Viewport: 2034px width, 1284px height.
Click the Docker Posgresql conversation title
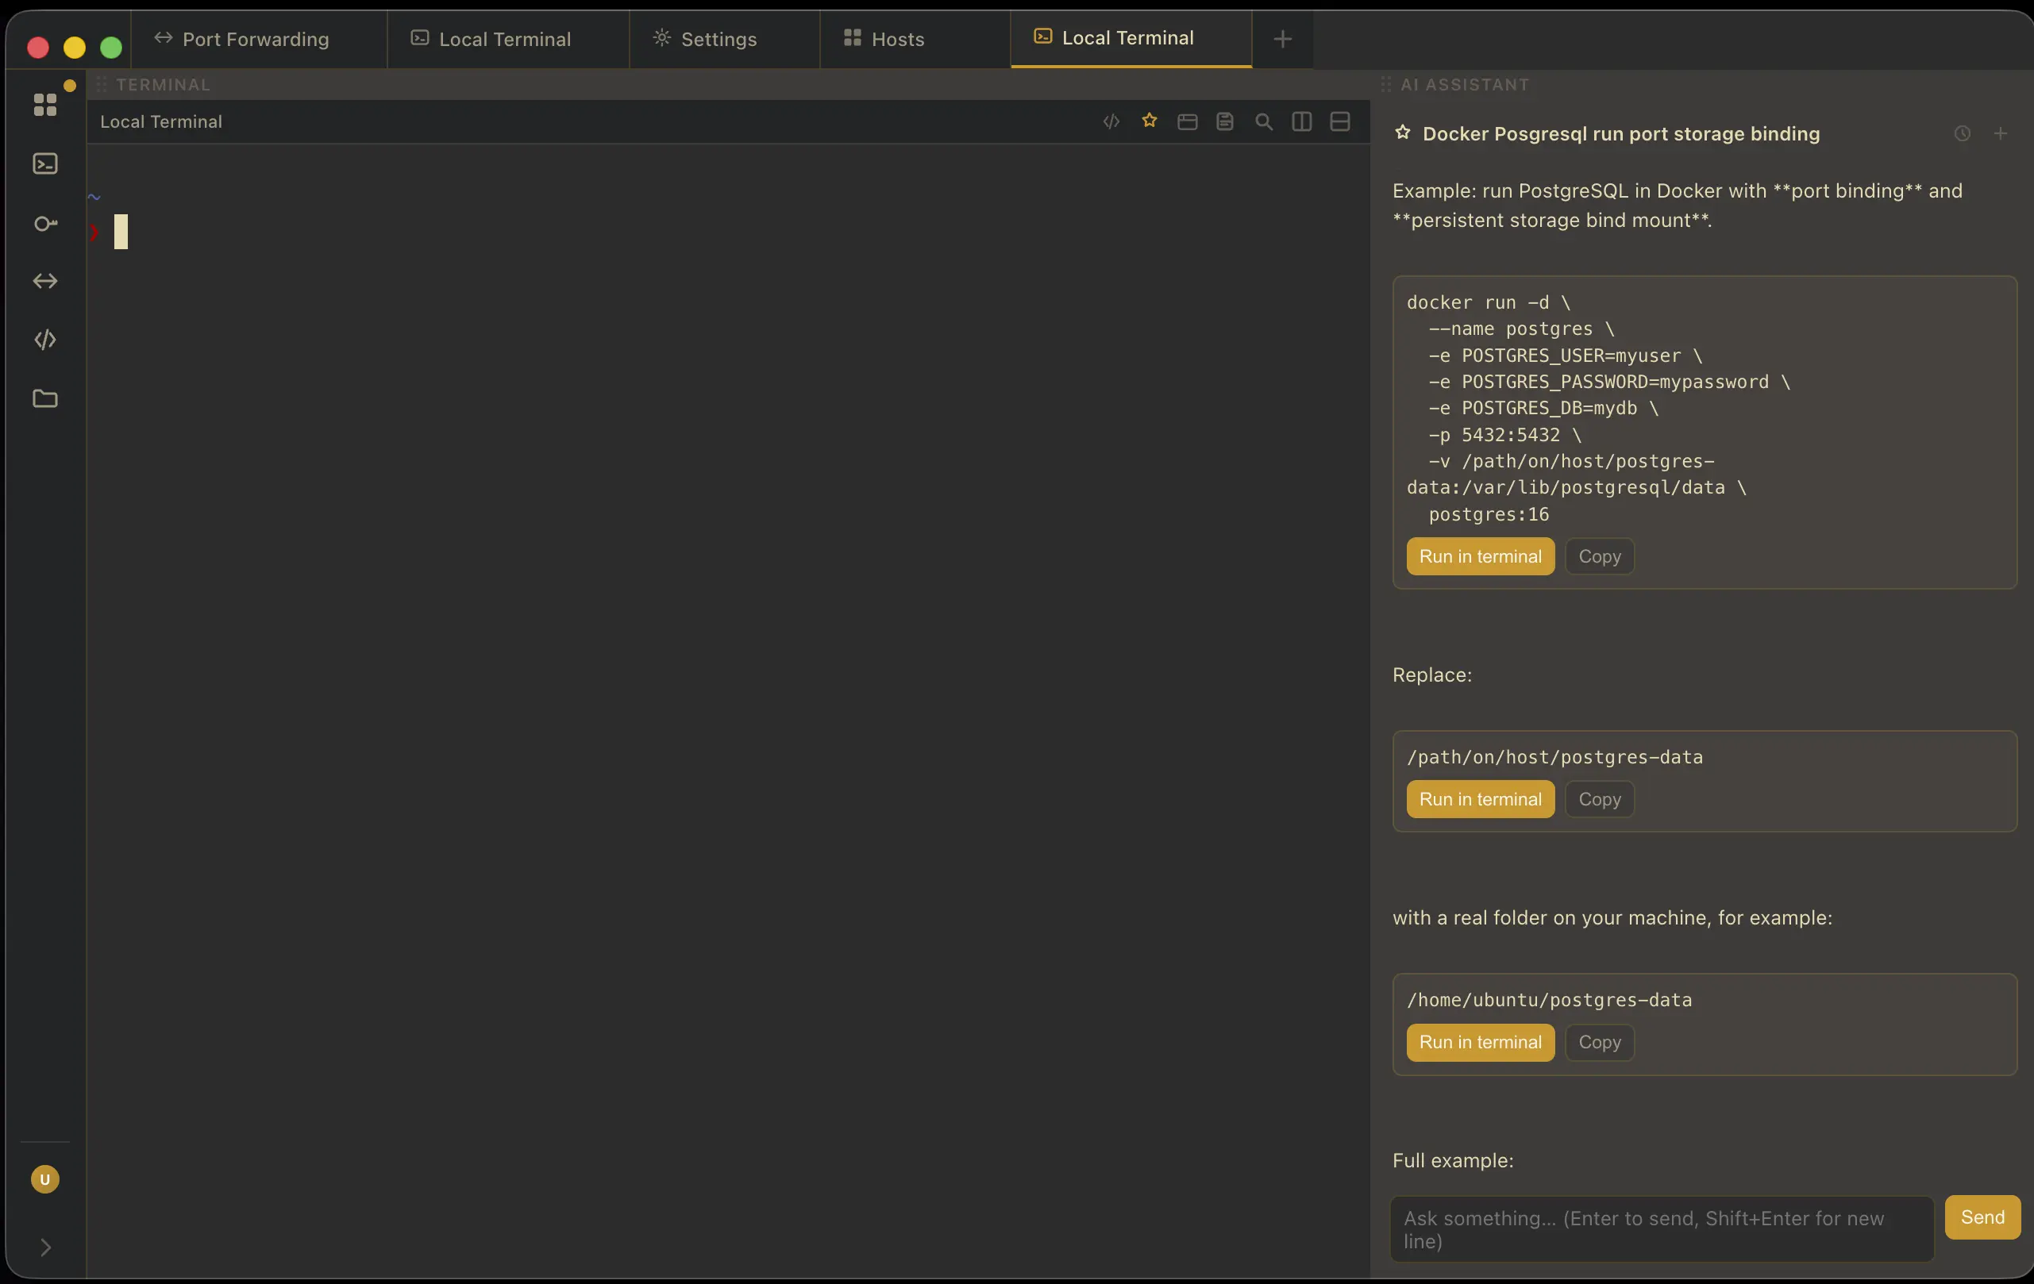[1621, 133]
